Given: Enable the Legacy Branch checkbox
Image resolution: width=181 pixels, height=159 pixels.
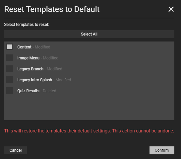Looking at the screenshot, I should click(10, 69).
